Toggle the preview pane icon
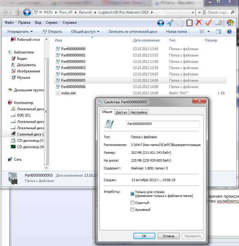The height and width of the screenshot is (246, 239). tap(219, 32)
